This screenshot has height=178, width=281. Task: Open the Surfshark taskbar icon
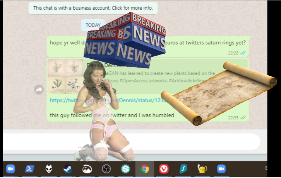click(183, 169)
